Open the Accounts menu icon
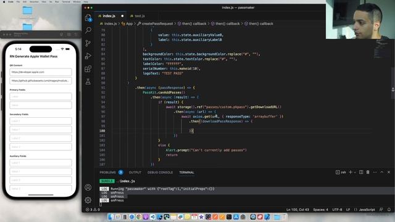This screenshot has height=222, width=395. point(88,187)
